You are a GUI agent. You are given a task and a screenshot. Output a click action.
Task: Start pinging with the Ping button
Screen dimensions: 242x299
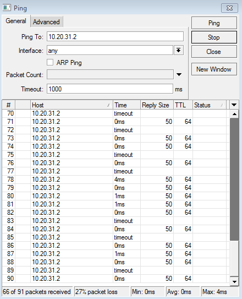pos(214,23)
